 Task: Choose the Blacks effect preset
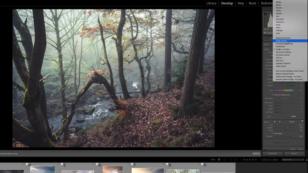click(290, 5)
